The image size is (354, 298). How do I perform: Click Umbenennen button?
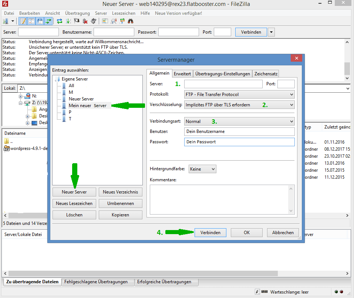tap(120, 203)
